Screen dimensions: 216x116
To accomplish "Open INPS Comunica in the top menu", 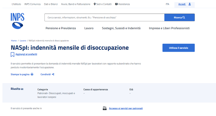I will (x=32, y=4).
